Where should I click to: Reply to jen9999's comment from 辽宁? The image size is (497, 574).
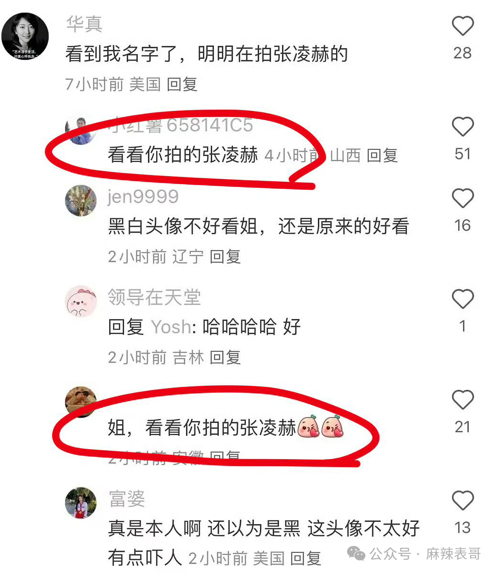(225, 256)
